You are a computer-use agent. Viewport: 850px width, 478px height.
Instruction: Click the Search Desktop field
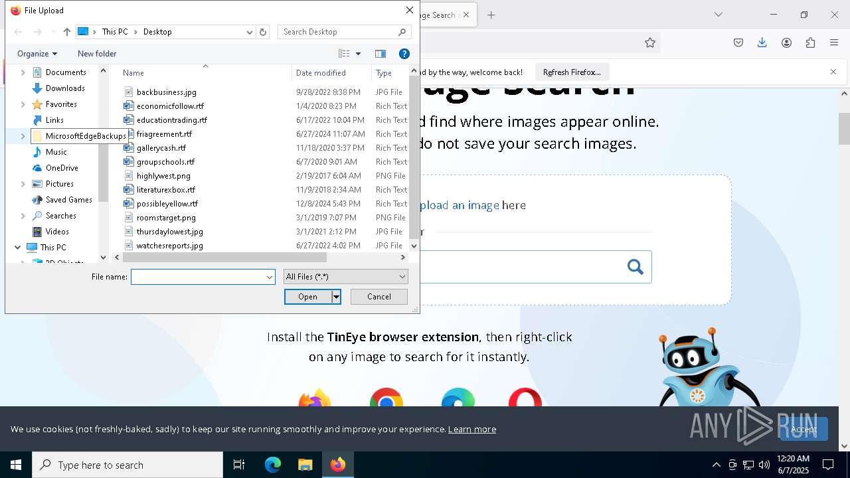[x=345, y=32]
